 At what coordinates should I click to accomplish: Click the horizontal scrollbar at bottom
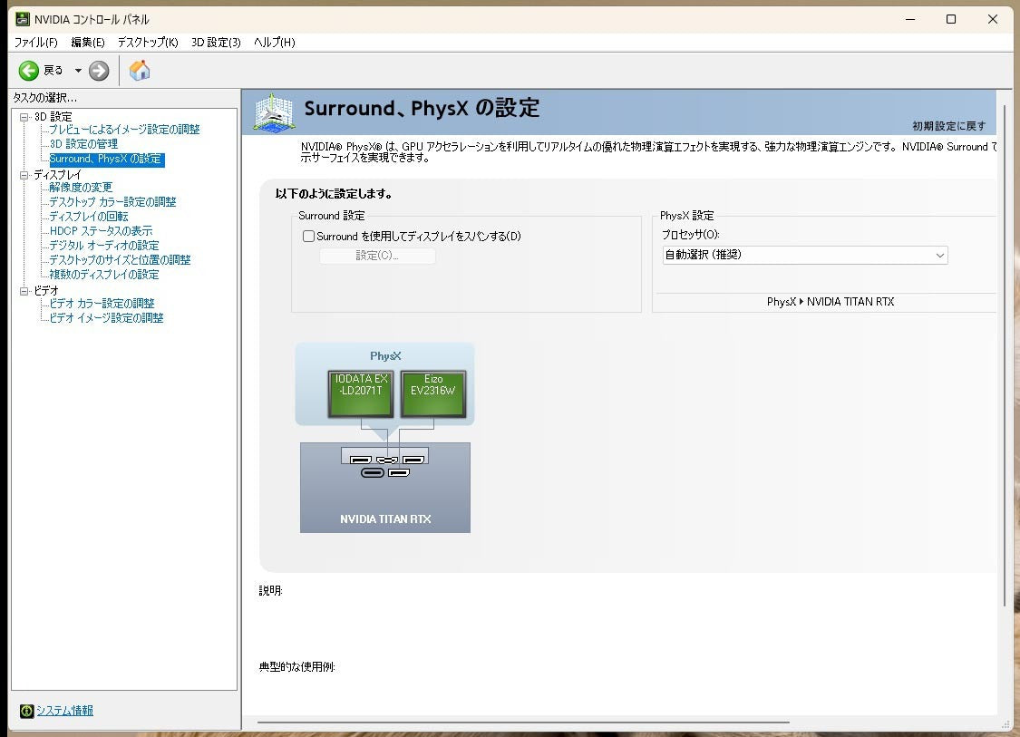[523, 722]
